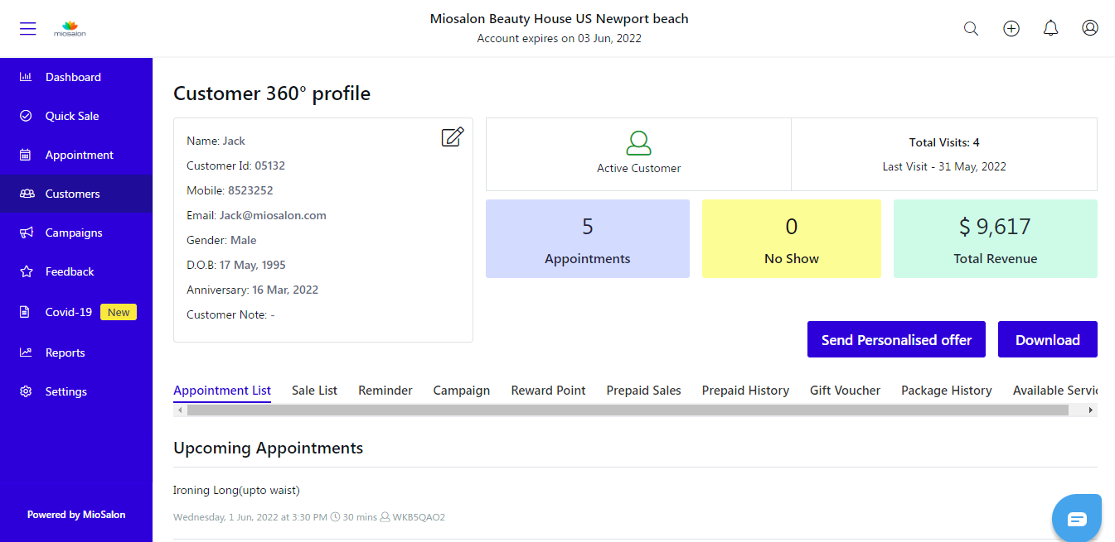This screenshot has width=1115, height=542.
Task: Click Send Personalised offer button
Action: tap(896, 339)
